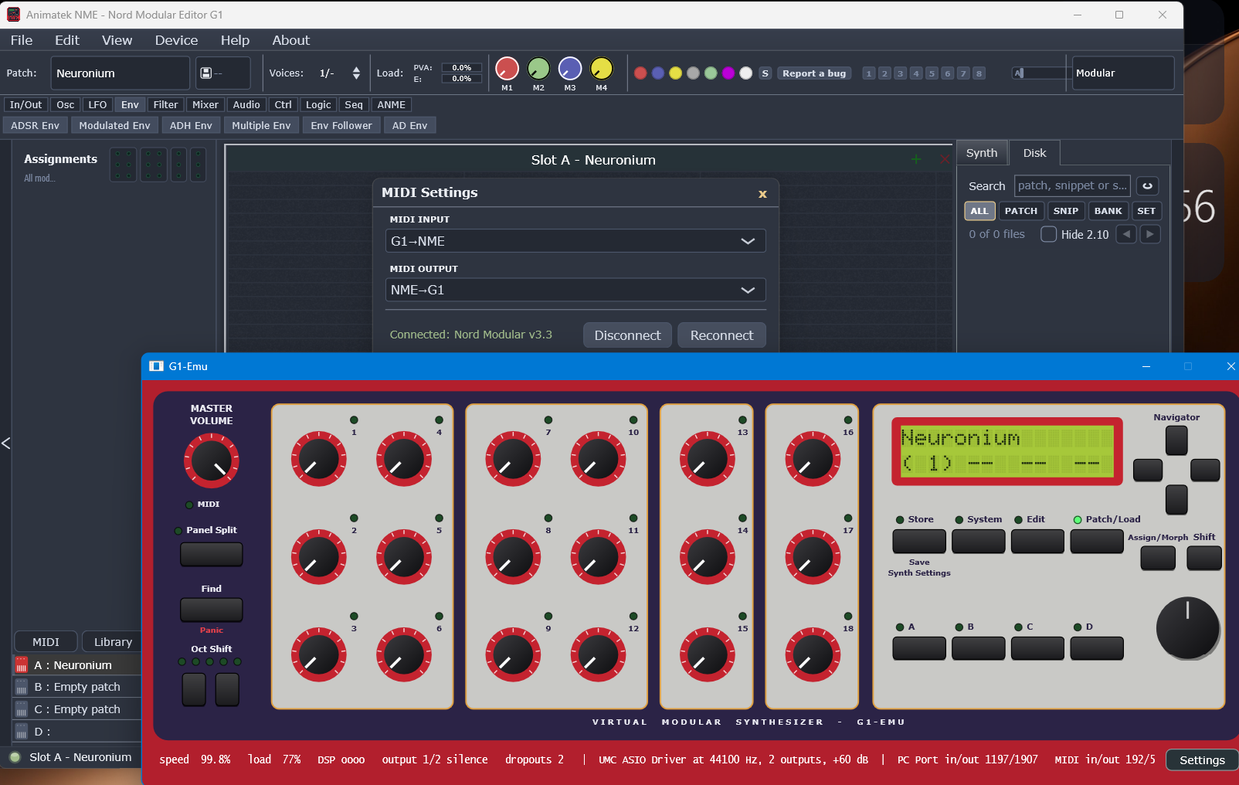This screenshot has width=1239, height=785.
Task: Click the green M2 morph knob
Action: [538, 69]
